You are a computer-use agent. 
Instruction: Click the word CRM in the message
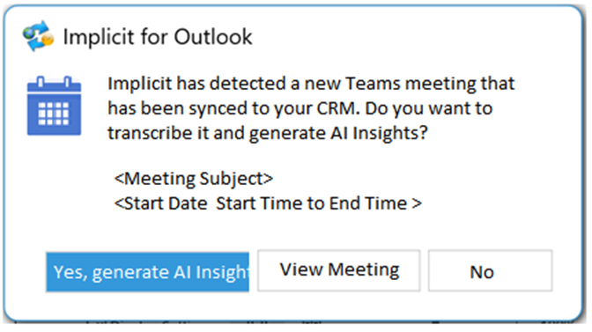[336, 108]
